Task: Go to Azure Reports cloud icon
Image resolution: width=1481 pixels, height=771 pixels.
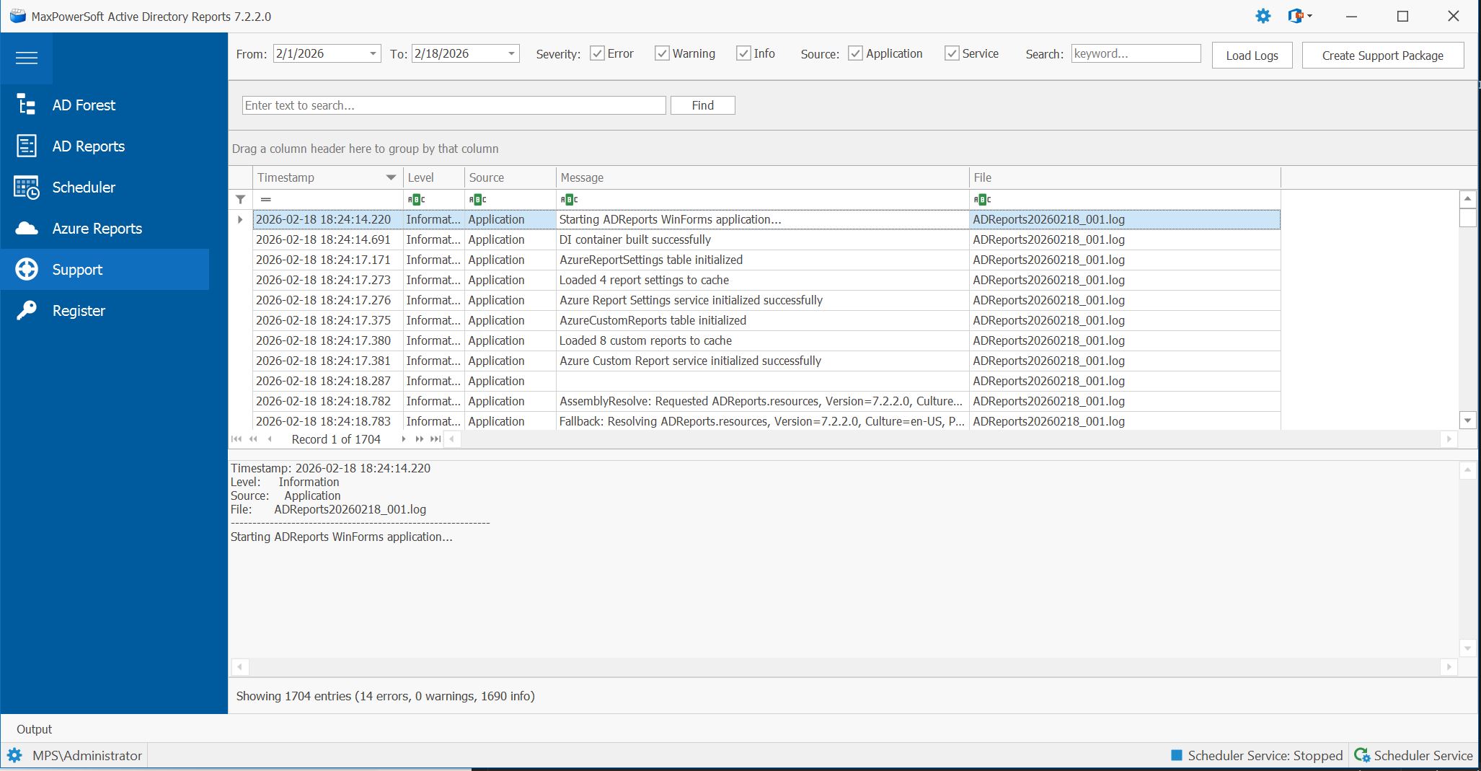Action: (27, 229)
